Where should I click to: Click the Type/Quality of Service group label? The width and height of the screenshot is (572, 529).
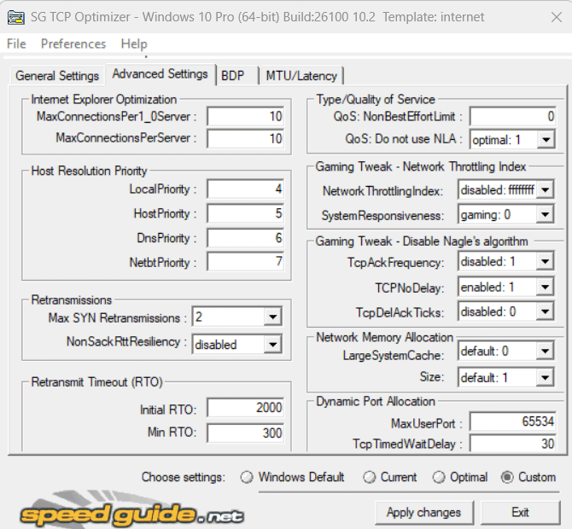pyautogui.click(x=376, y=99)
